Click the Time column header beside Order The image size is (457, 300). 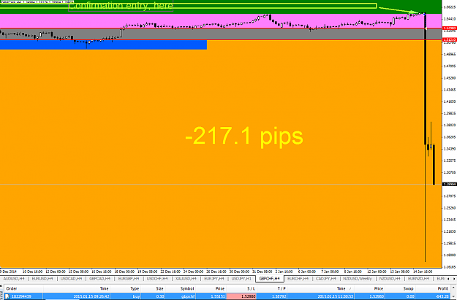click(104, 288)
